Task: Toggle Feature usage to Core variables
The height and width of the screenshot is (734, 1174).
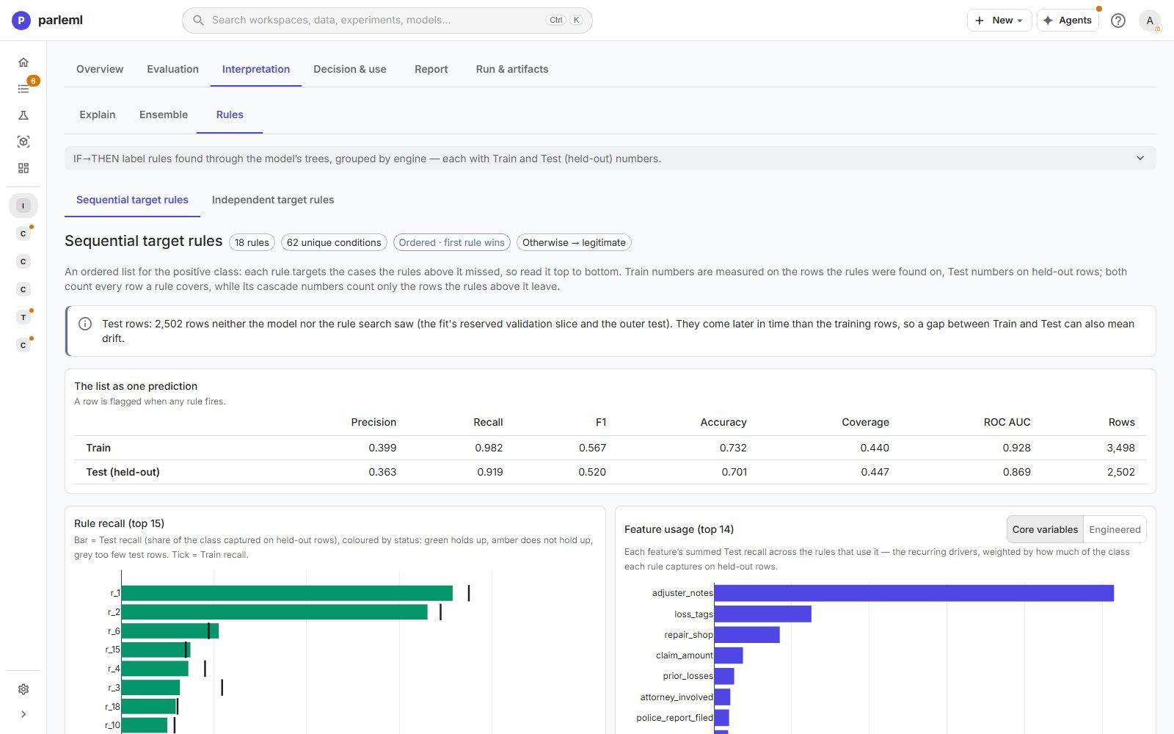Action: pos(1045,529)
